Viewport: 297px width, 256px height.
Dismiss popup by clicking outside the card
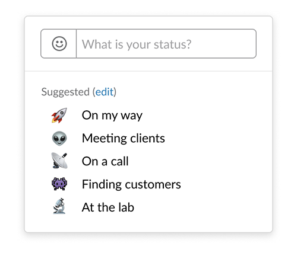click(148, 245)
